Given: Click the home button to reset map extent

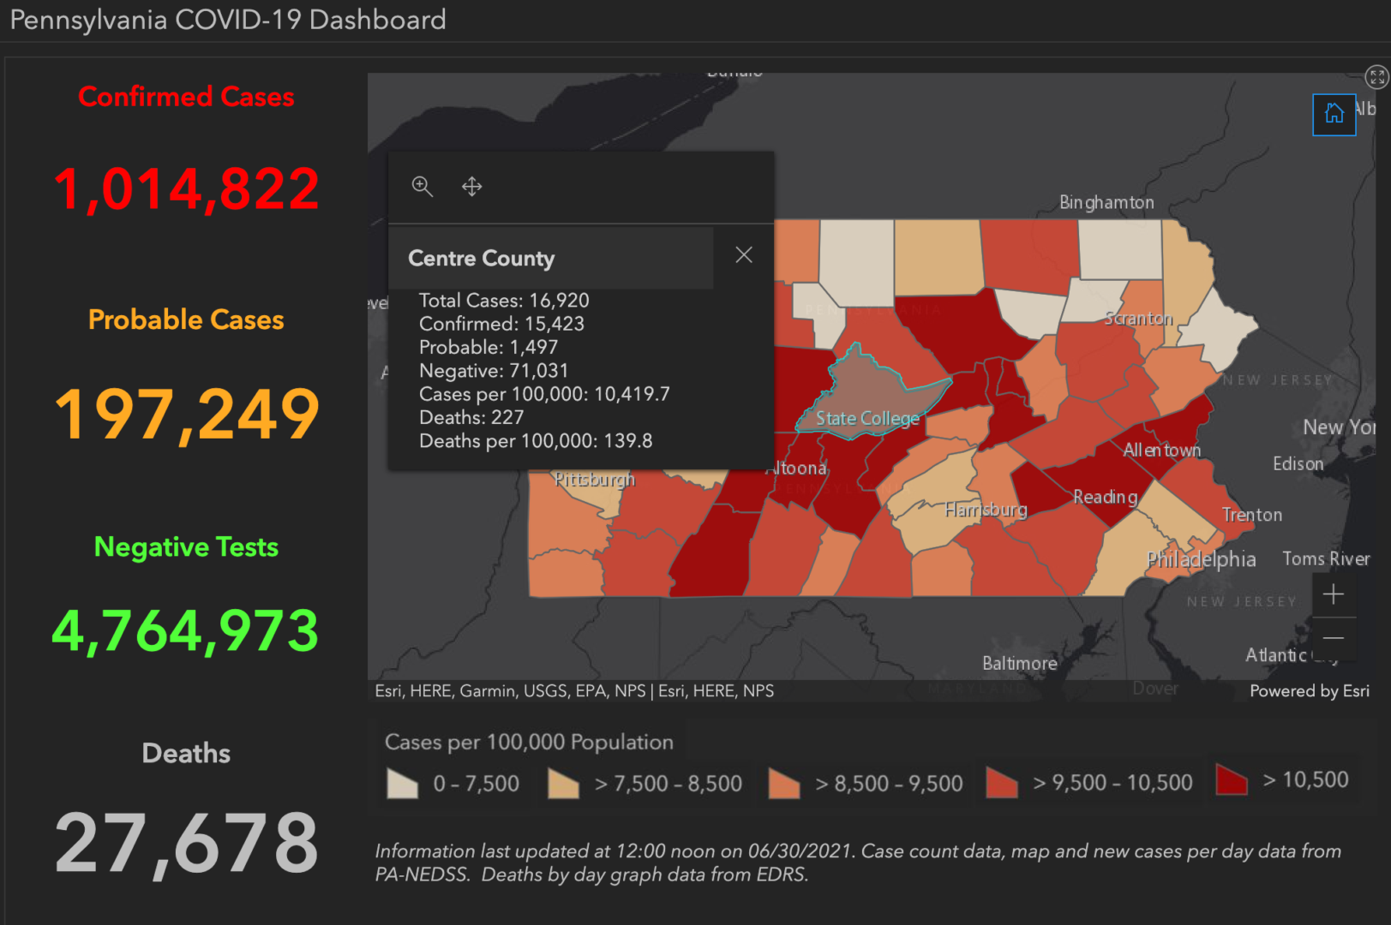Looking at the screenshot, I should 1334,114.
